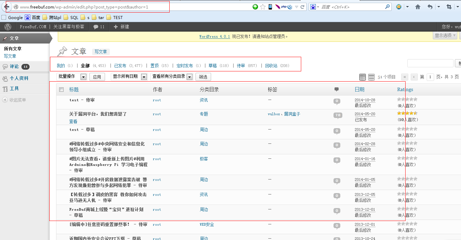Open the URL history dropdown arrow
The height and width of the screenshot is (240, 461).
click(x=296, y=7)
